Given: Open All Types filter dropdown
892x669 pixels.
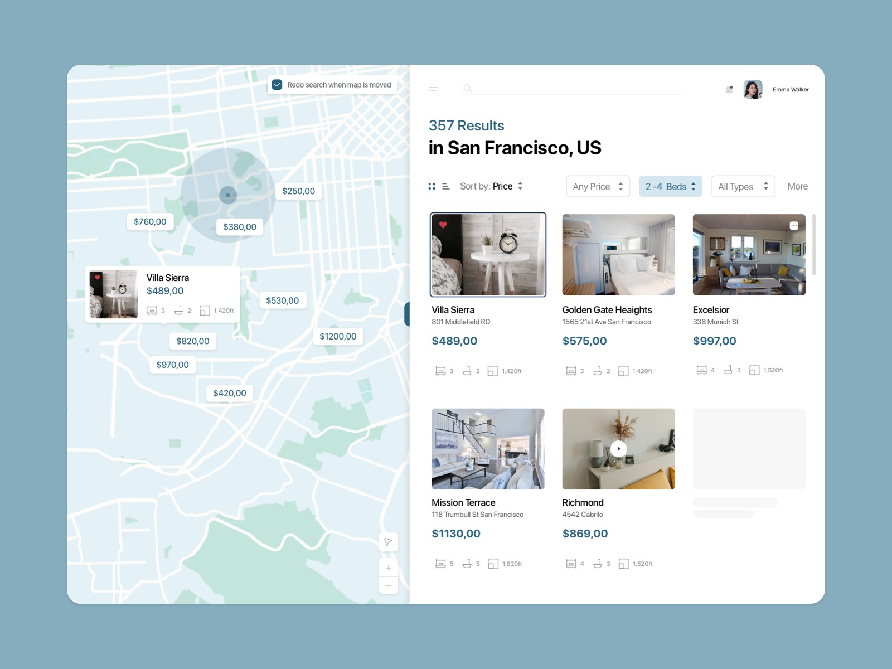Looking at the screenshot, I should click(743, 186).
